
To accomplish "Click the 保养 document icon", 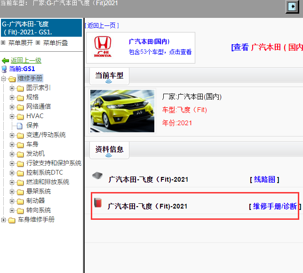I will pos(19,126).
